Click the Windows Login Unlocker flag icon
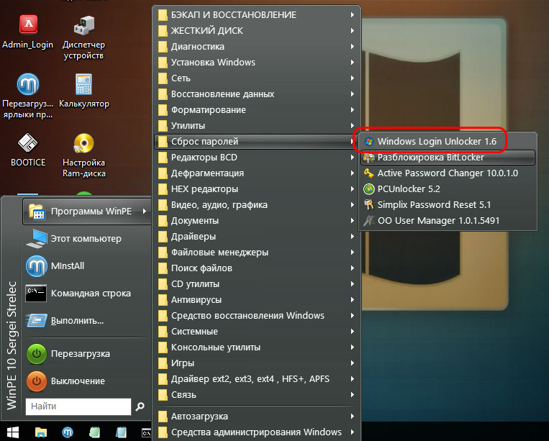This screenshot has width=549, height=441. click(368, 142)
